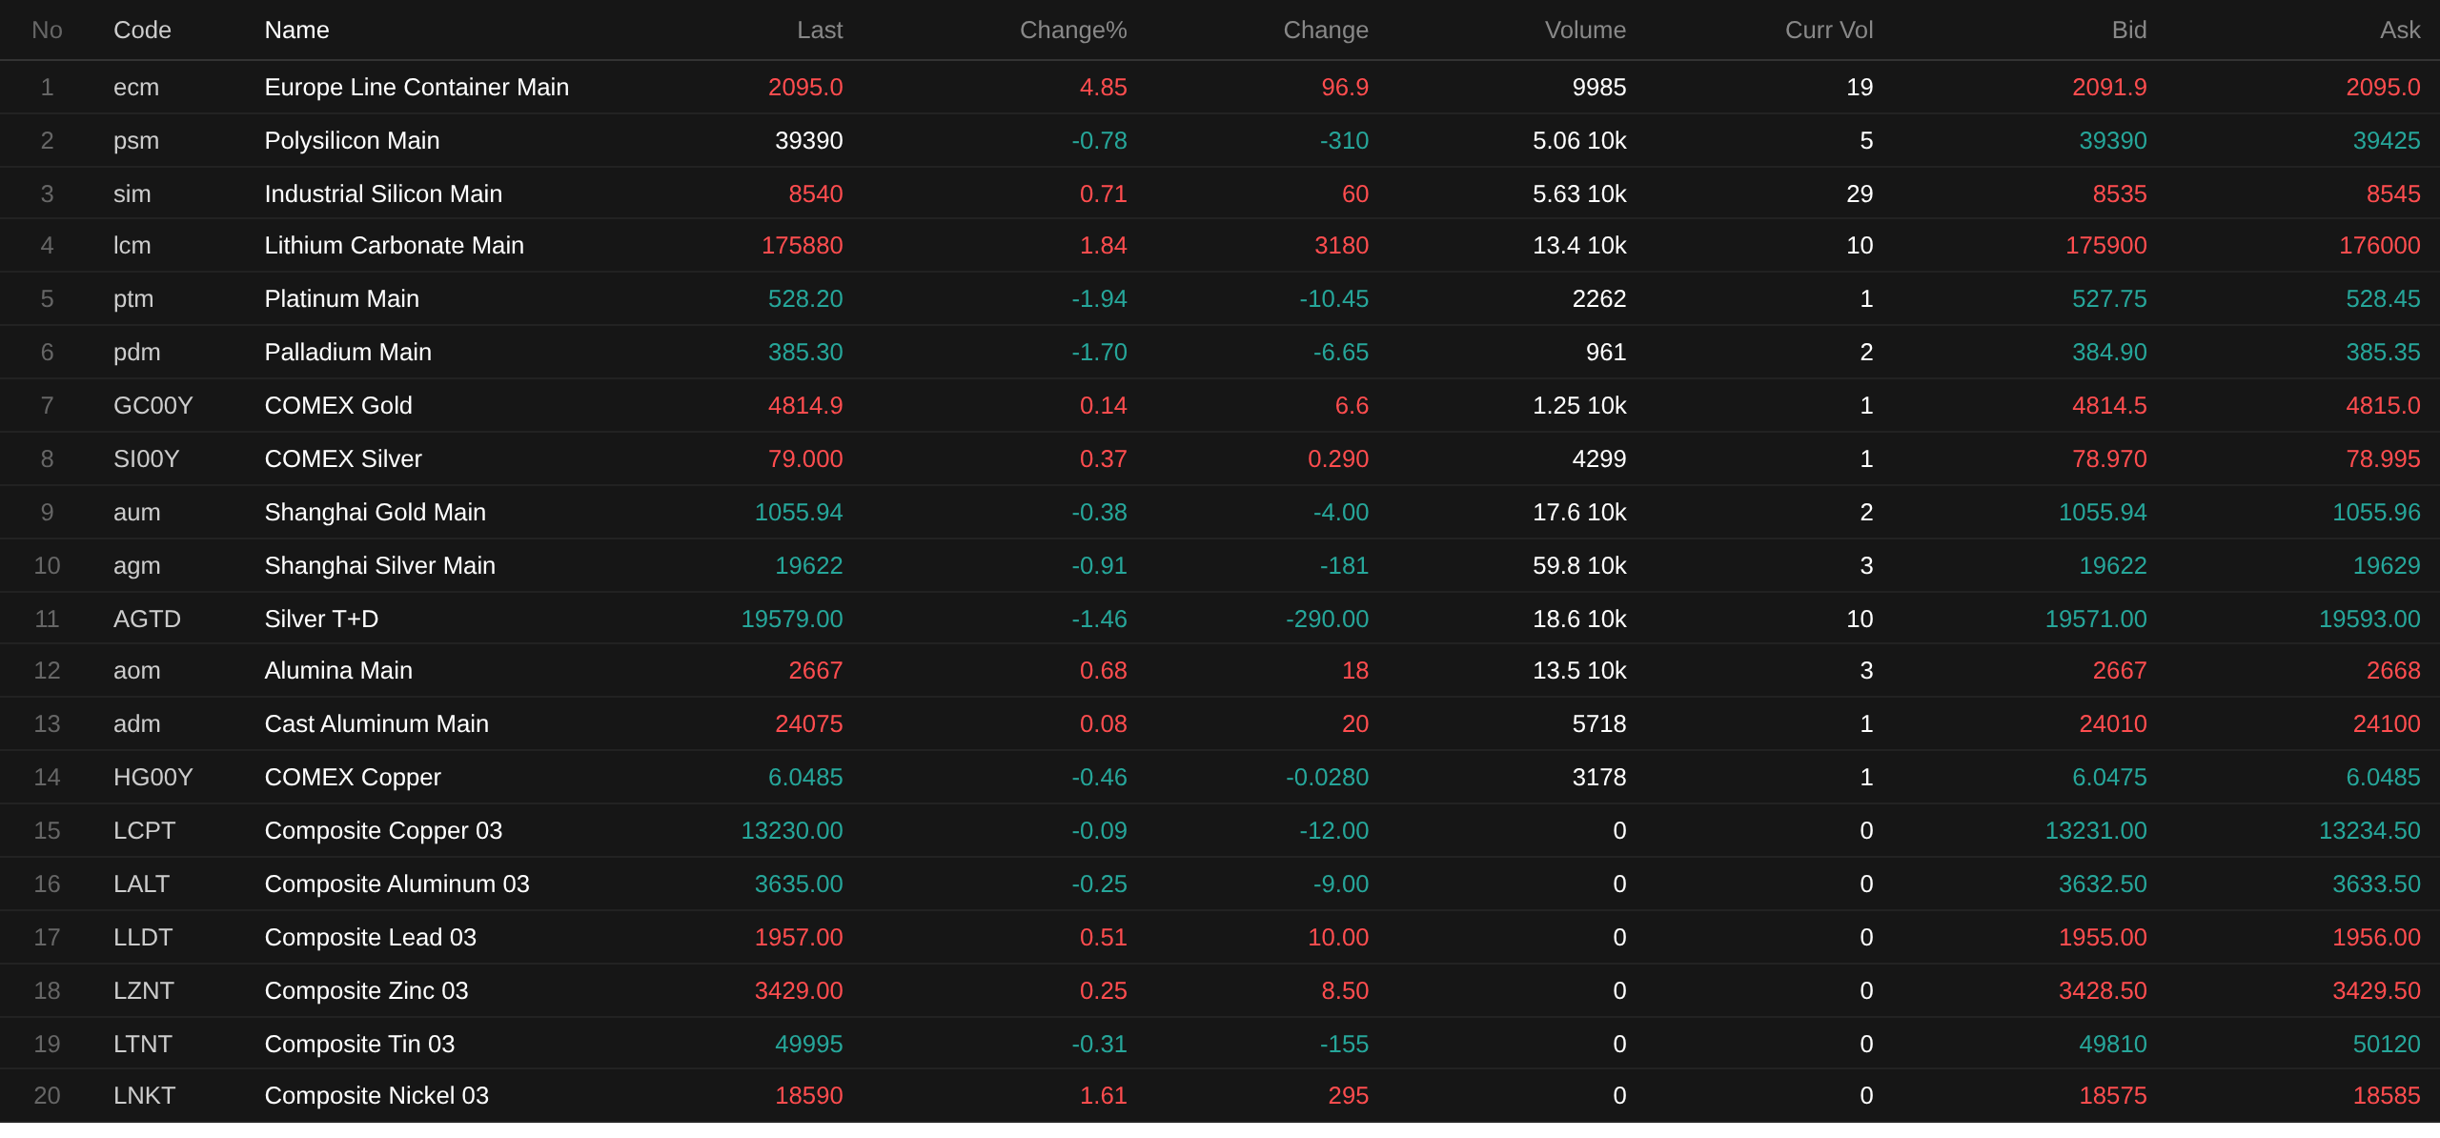Select the COMEX Gold row
The image size is (2440, 1138).
338,406
